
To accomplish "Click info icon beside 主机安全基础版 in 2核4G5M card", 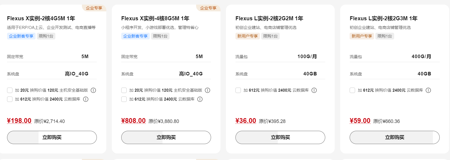I will click(93, 90).
